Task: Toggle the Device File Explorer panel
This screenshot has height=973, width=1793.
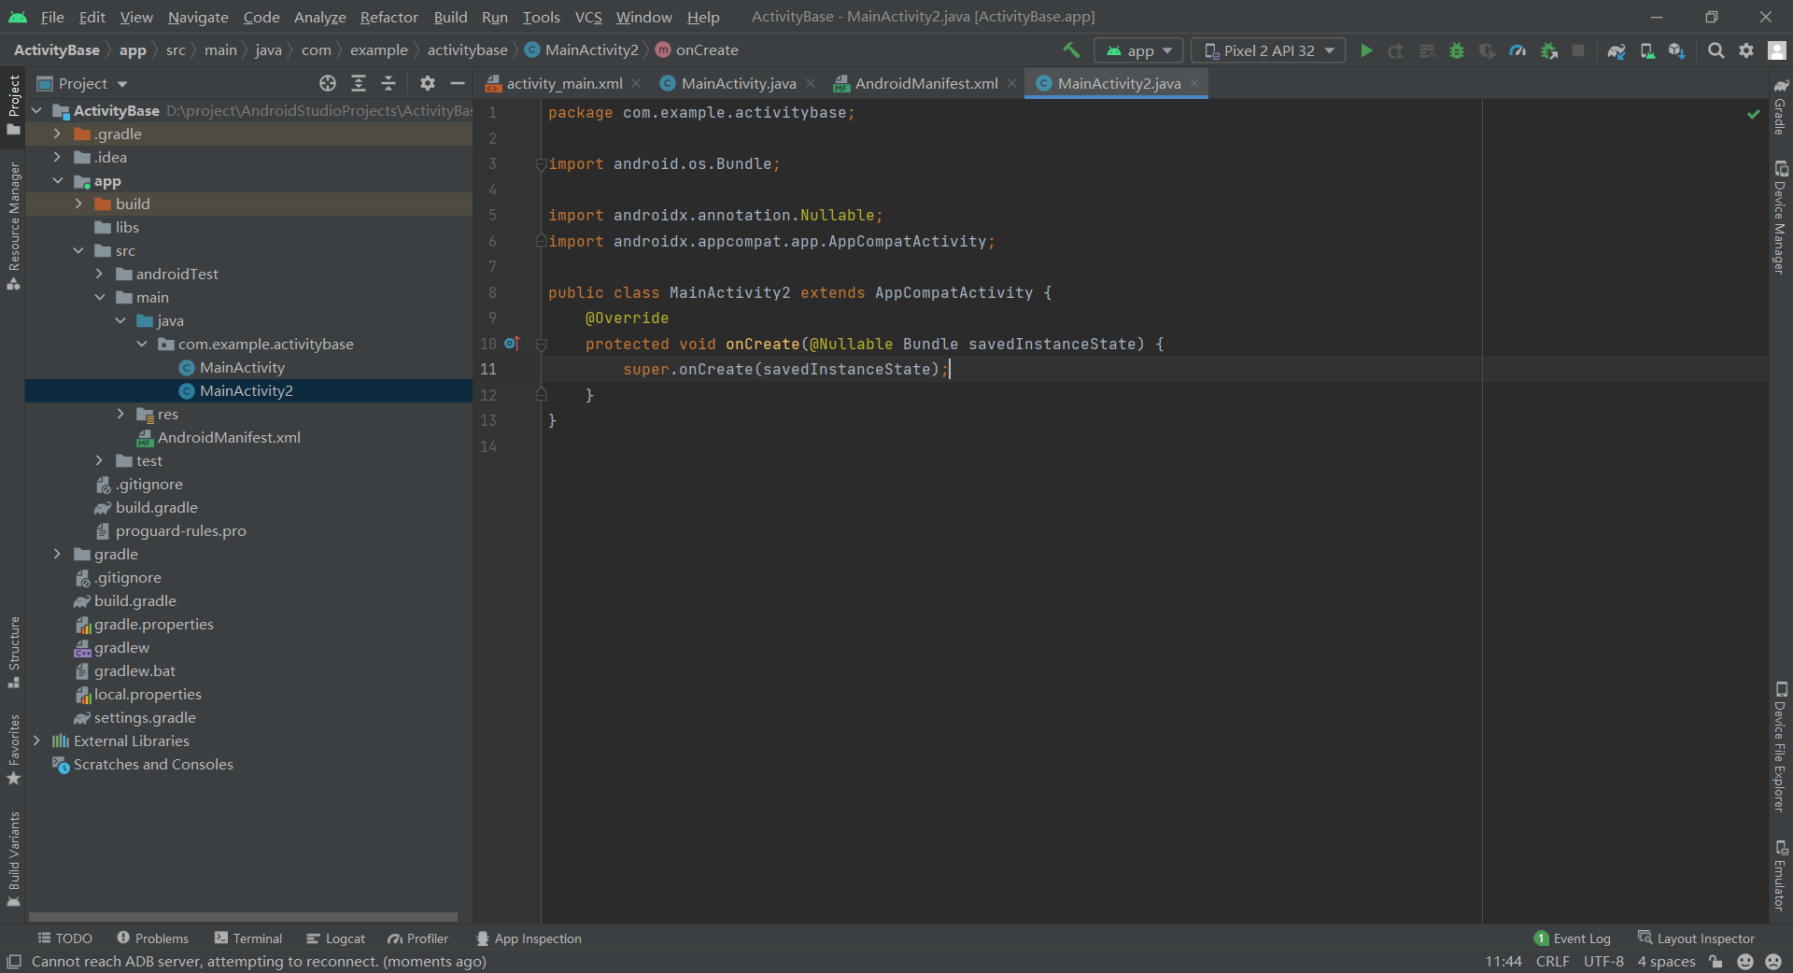Action: (1781, 747)
